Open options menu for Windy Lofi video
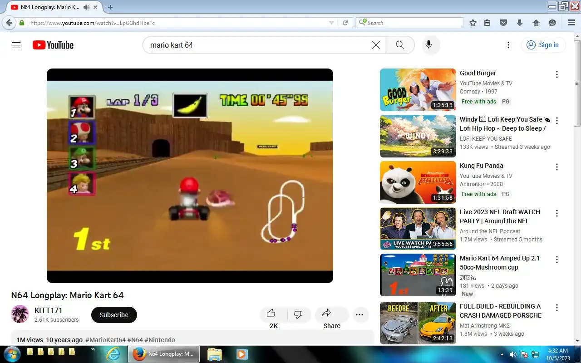The height and width of the screenshot is (363, 581). pyautogui.click(x=557, y=121)
